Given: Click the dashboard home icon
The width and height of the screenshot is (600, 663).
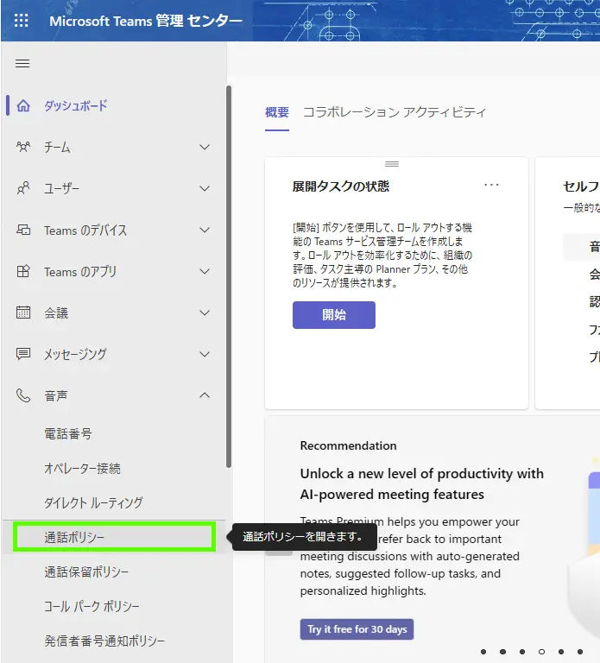Looking at the screenshot, I should coord(23,105).
